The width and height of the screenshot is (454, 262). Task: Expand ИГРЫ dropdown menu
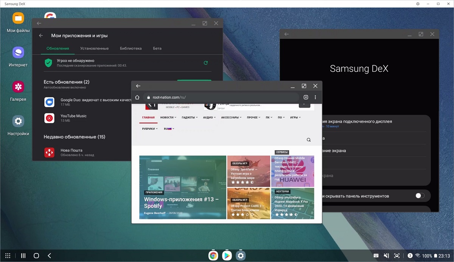295,117
